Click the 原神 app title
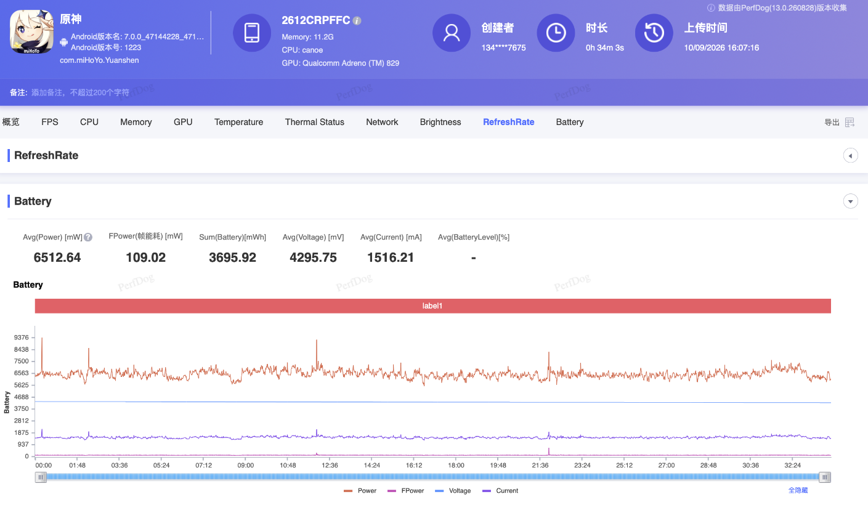The width and height of the screenshot is (868, 518). pos(71,19)
